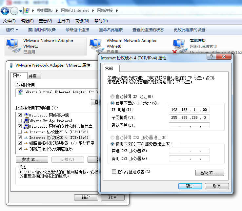Open the 帮助(H) menu
The height and width of the screenshot is (211, 242).
(x=101, y=21)
